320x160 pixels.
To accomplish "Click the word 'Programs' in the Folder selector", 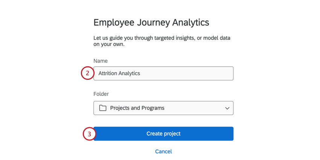I will [x=153, y=108].
